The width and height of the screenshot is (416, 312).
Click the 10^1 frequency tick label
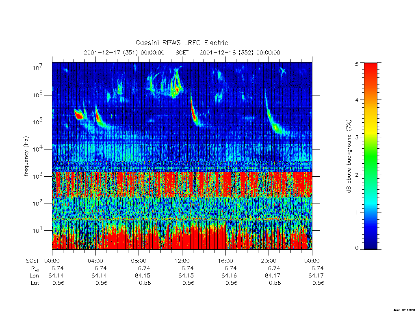38,230
